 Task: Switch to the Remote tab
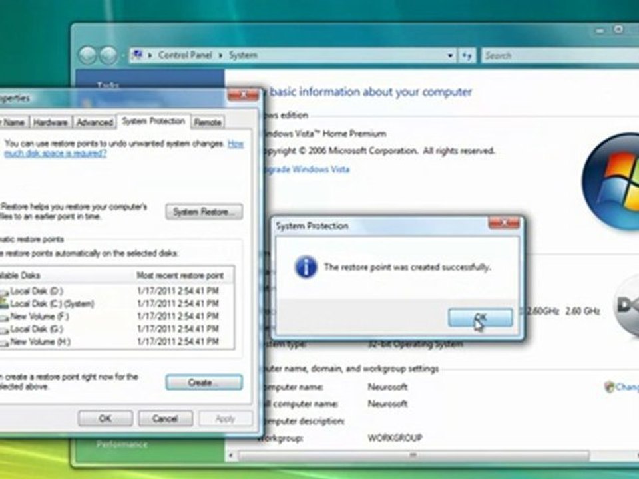(208, 122)
